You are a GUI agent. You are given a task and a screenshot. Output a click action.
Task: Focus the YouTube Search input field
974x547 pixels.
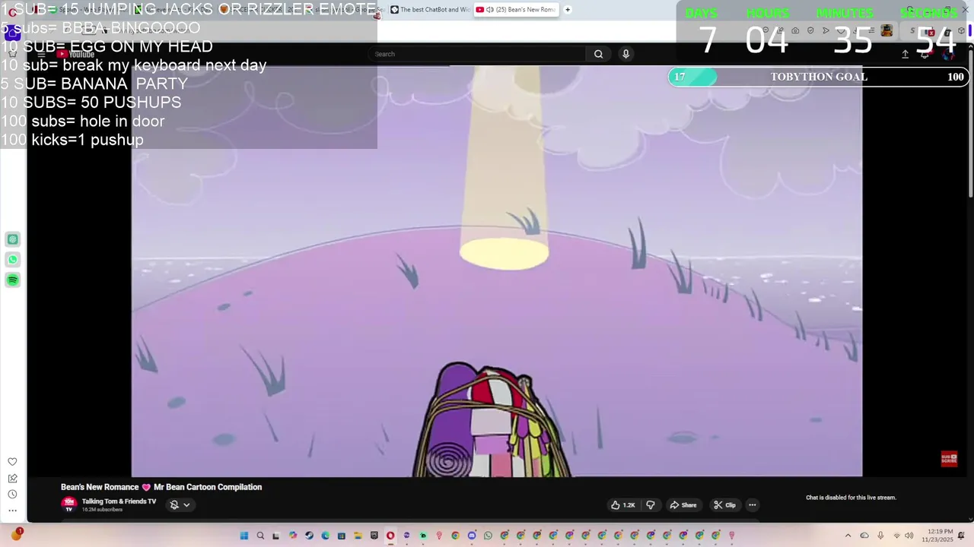477,54
